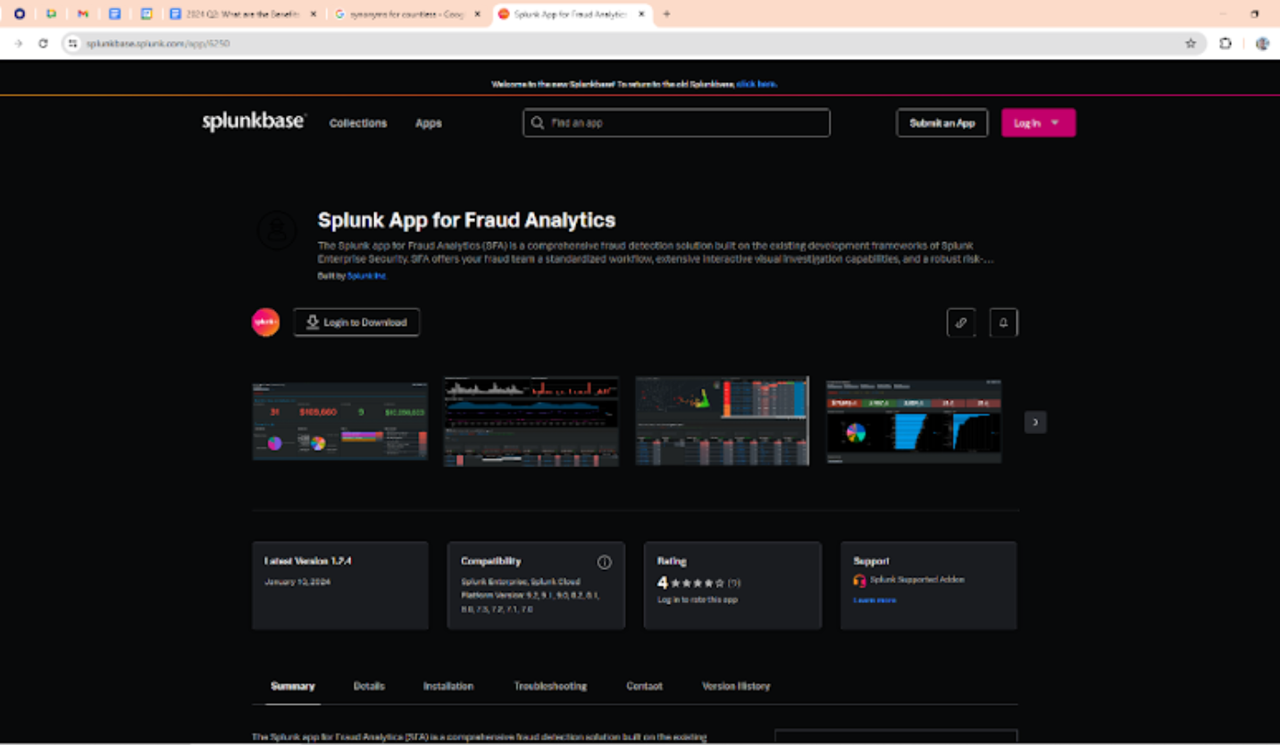Reload the Splunkbase page
This screenshot has width=1280, height=745.
43,42
